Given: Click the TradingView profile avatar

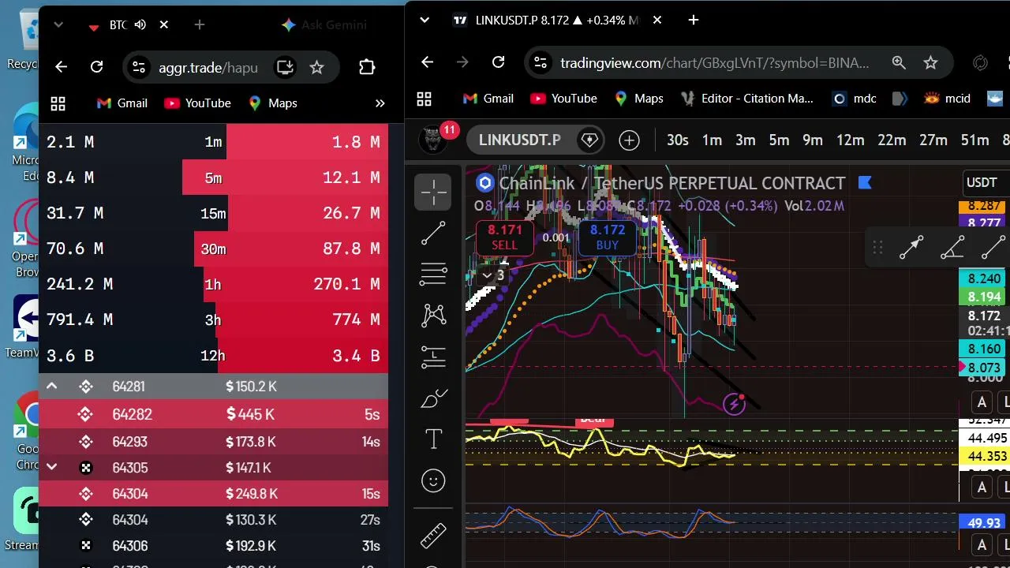Looking at the screenshot, I should 432,140.
